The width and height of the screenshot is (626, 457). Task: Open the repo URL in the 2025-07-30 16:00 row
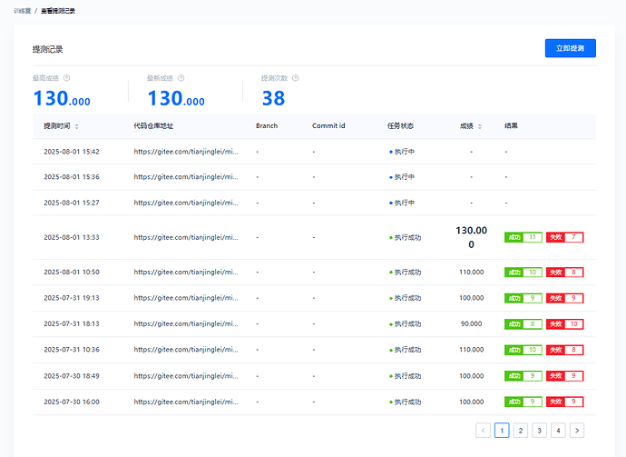pyautogui.click(x=186, y=402)
